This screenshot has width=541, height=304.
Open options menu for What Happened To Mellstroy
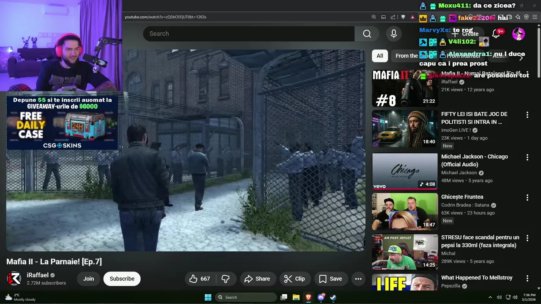[x=527, y=279]
